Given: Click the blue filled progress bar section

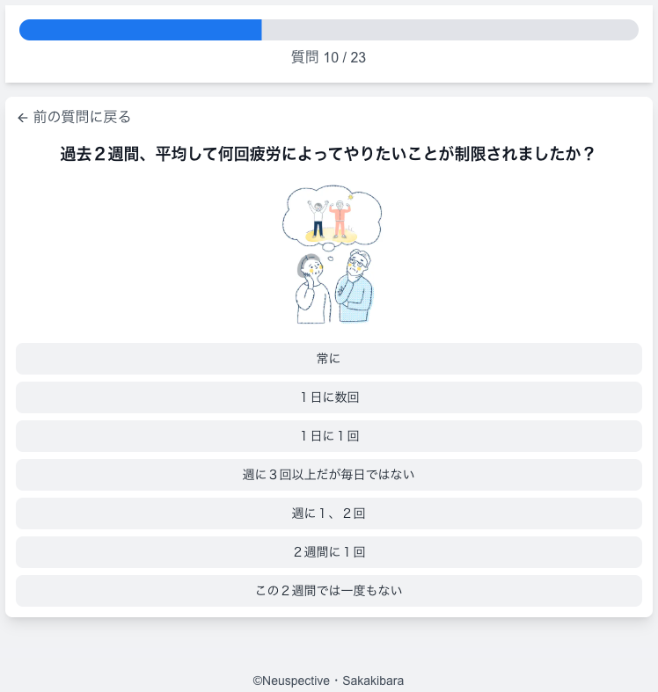Looking at the screenshot, I should click(141, 30).
